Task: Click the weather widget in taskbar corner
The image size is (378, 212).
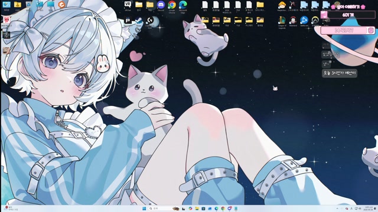Action: click(x=11, y=208)
